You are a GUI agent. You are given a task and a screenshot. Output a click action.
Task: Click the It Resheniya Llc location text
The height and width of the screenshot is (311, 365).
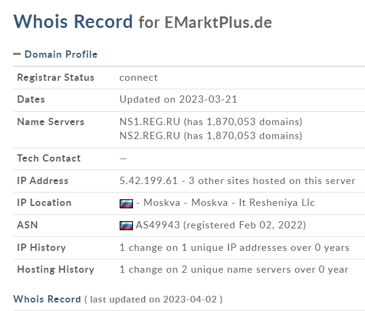pyautogui.click(x=277, y=203)
